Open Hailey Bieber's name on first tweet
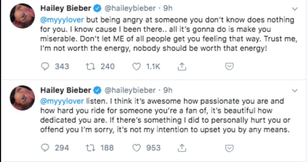307x162 pixels. pyautogui.click(x=65, y=8)
